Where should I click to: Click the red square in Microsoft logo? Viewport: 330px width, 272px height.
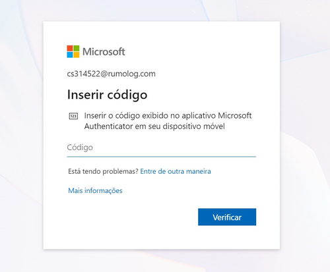pyautogui.click(x=70, y=48)
